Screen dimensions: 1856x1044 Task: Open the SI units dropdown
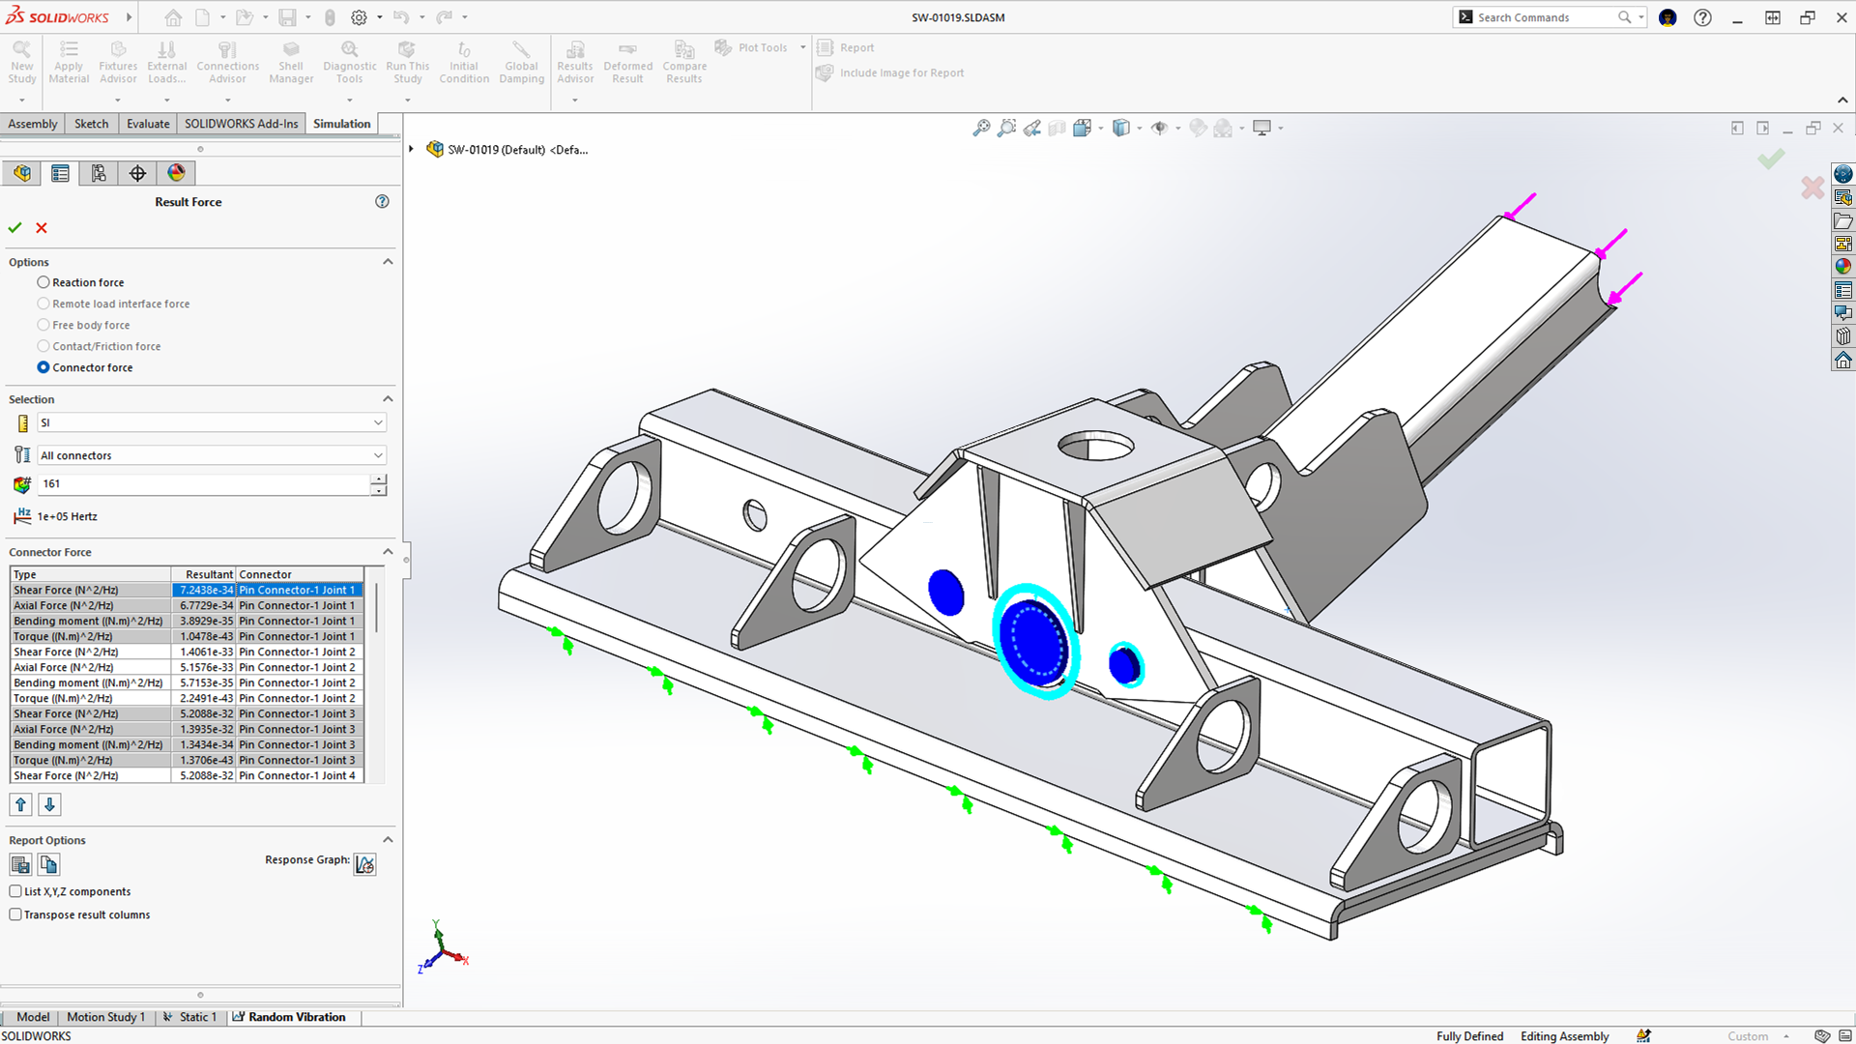click(212, 422)
